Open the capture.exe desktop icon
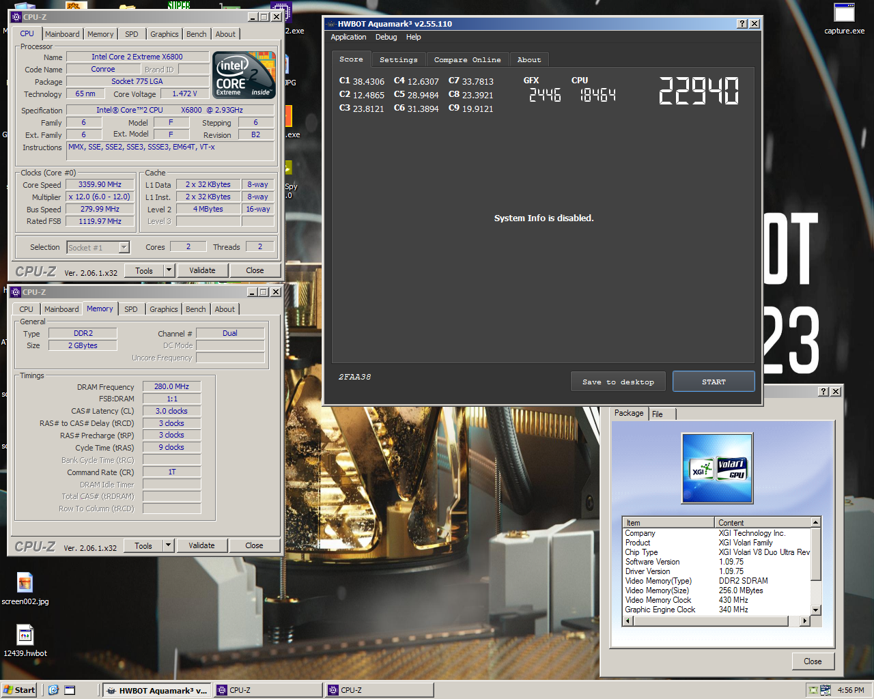The width and height of the screenshot is (874, 699). point(844,18)
